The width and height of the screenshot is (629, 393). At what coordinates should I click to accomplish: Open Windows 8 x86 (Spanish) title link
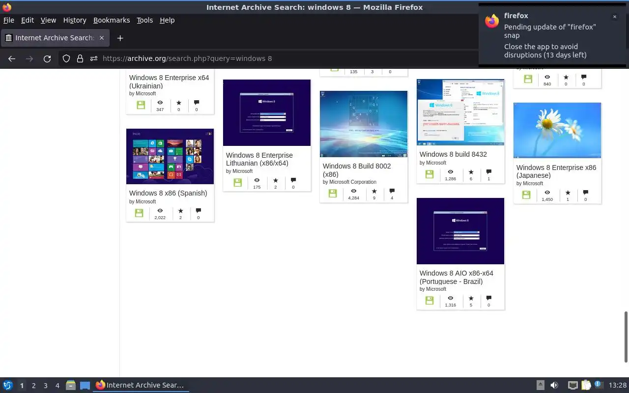click(168, 193)
